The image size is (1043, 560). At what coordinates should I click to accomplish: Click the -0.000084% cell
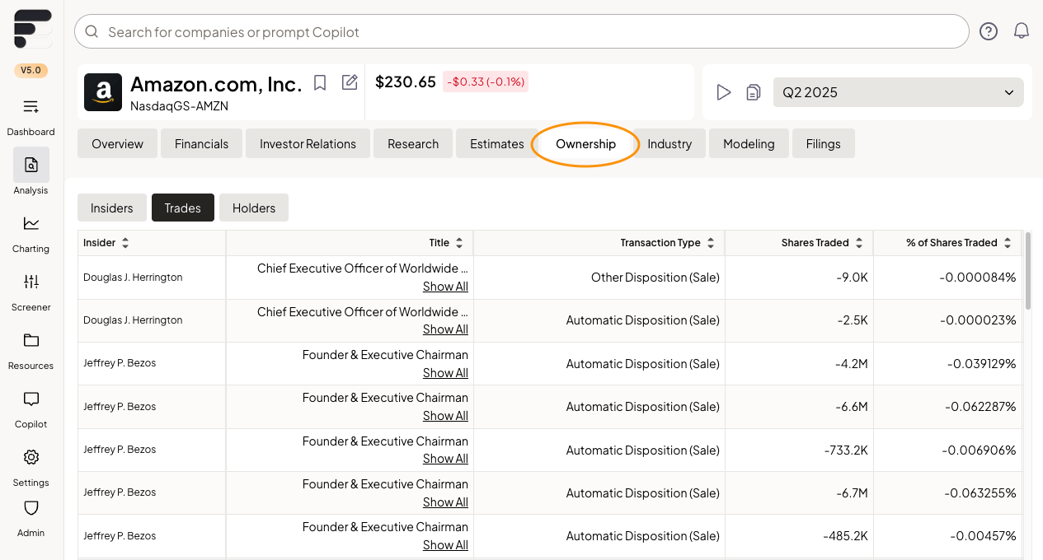click(x=947, y=278)
